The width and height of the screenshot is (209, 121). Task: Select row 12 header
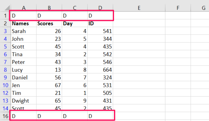tap(5, 93)
